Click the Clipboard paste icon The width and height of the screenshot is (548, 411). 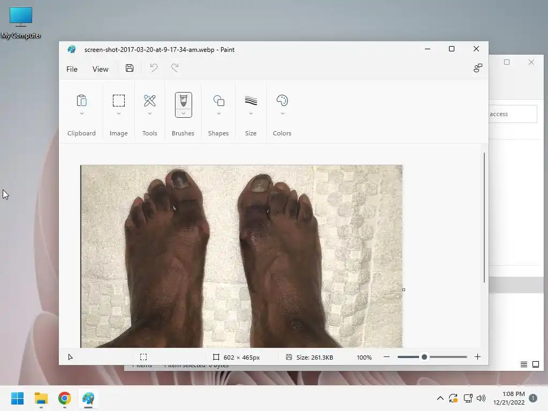pyautogui.click(x=81, y=101)
